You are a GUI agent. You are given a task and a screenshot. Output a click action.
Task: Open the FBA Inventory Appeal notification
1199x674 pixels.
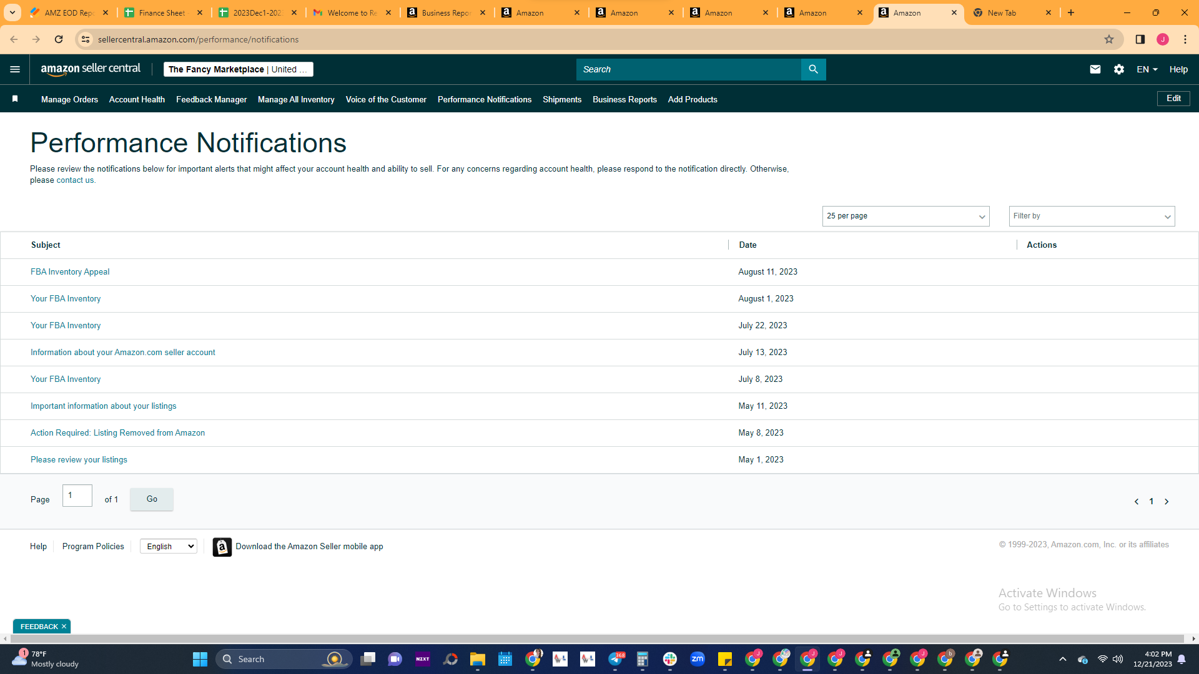point(70,272)
